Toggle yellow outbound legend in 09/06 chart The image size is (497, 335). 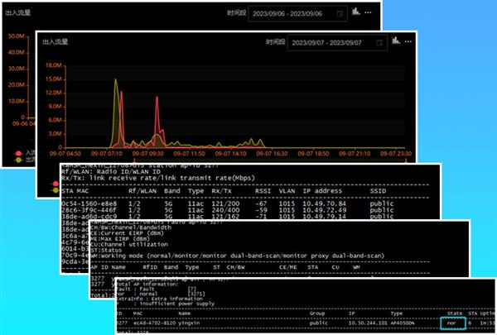(19, 160)
